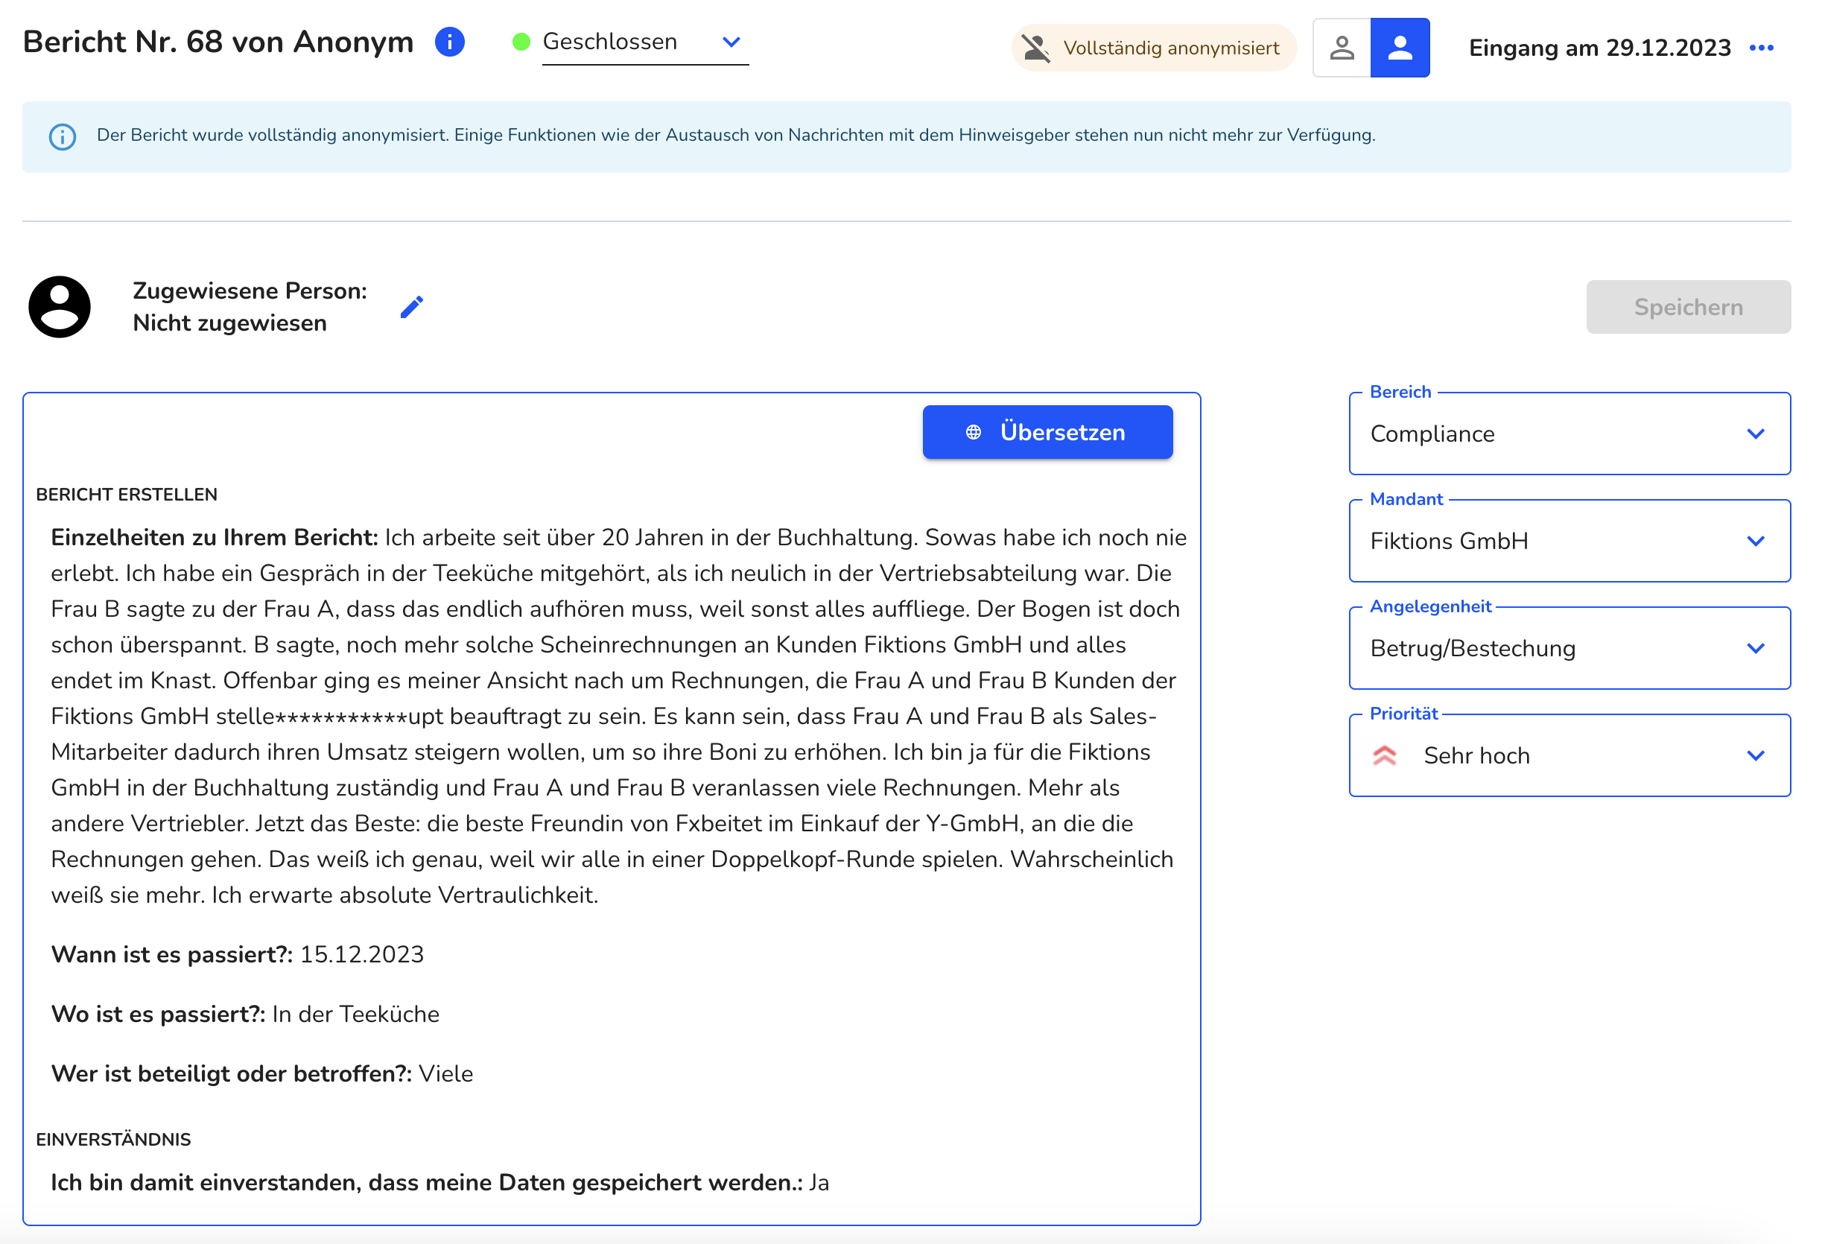Click the BERICHT ERSTELLEN section heading
Screen dimensions: 1825x1244
(x=127, y=495)
